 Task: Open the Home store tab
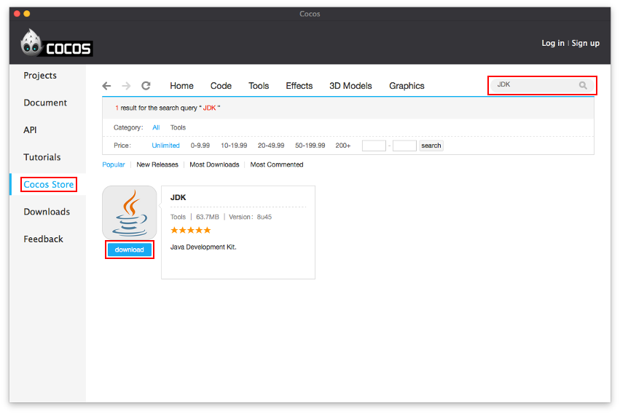point(181,86)
